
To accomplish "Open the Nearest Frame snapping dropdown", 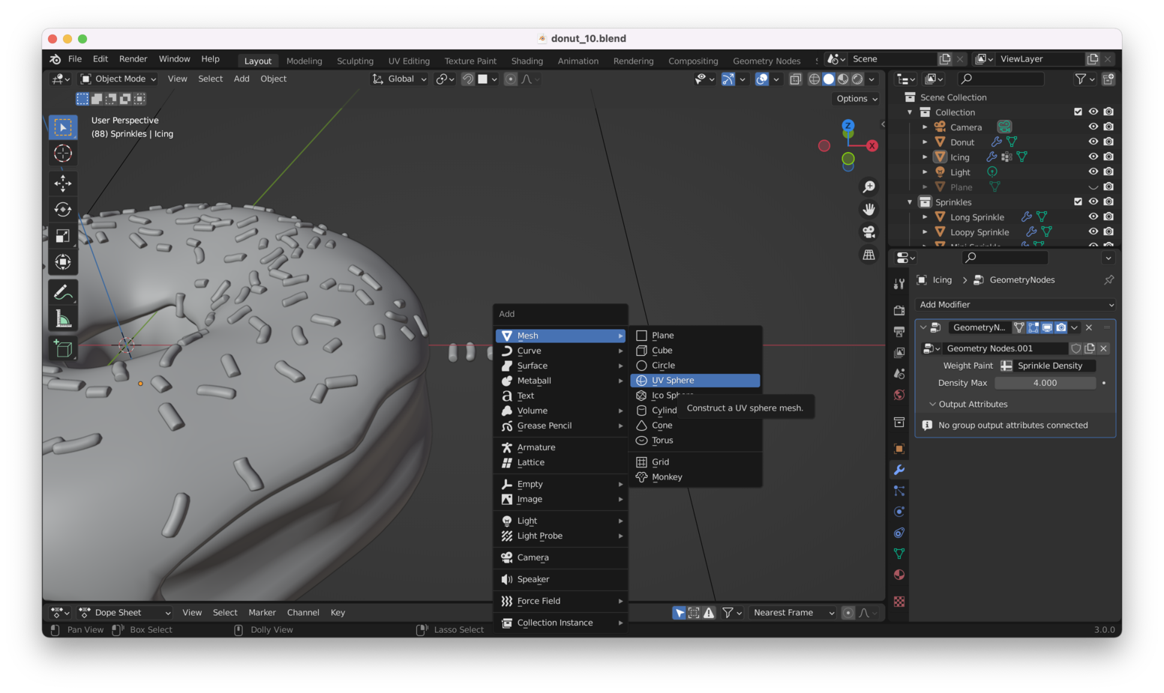I will (792, 612).
